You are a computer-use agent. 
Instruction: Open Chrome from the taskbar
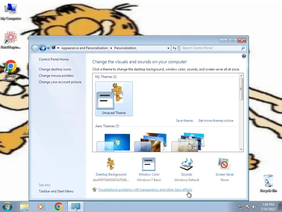click(58, 206)
